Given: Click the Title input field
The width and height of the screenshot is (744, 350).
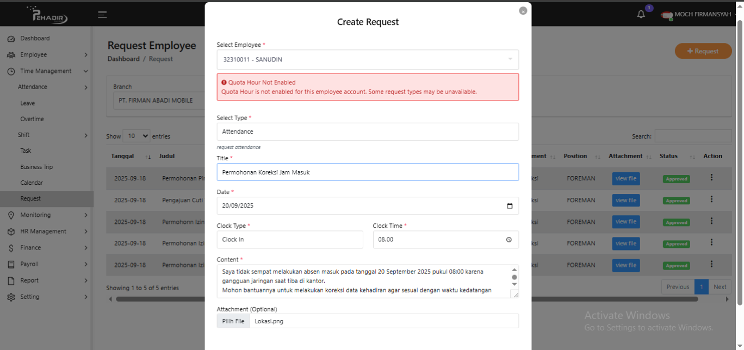Looking at the screenshot, I should (368, 172).
